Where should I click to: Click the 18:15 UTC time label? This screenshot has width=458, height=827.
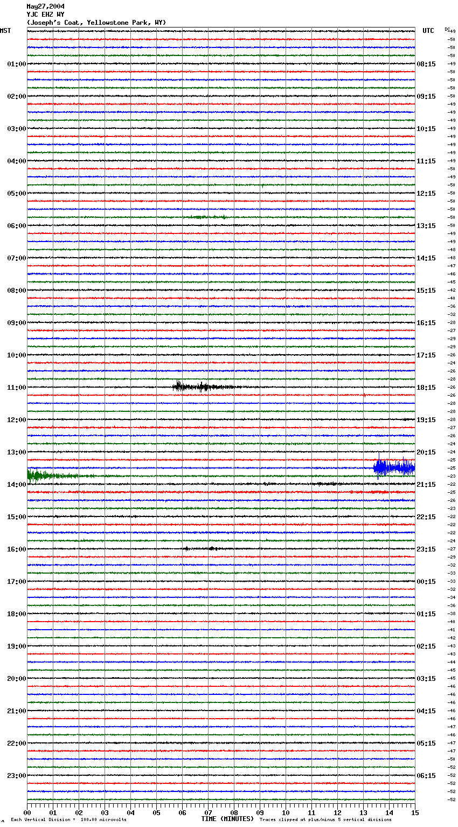pyautogui.click(x=426, y=388)
